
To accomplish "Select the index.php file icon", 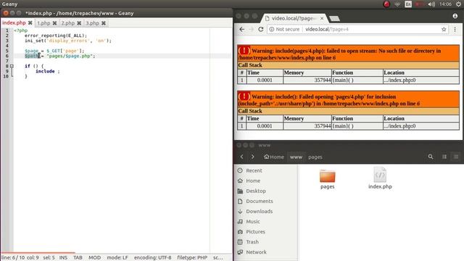I will coord(380,175).
